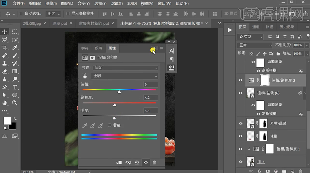The image size is (310, 173).
Task: Pick the Eyedropper tool in toolbar
Action: pos(15,48)
